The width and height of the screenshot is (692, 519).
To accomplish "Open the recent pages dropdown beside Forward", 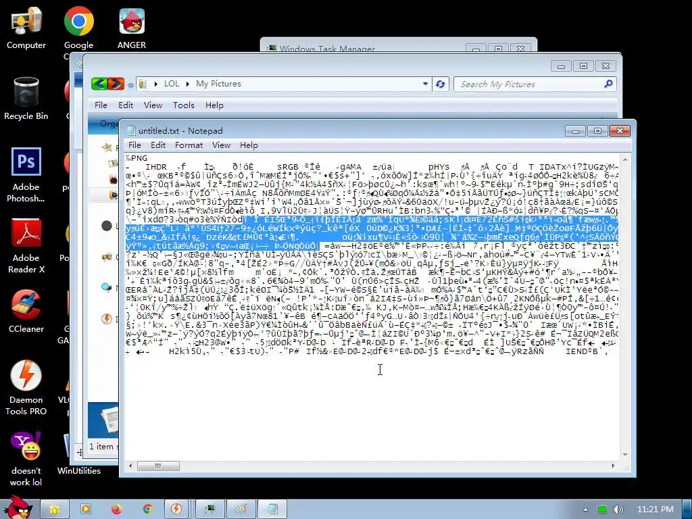I will pos(130,84).
